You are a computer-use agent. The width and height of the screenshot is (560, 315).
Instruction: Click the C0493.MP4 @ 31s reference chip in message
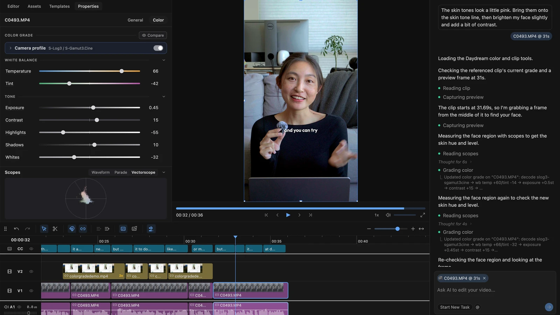531,36
